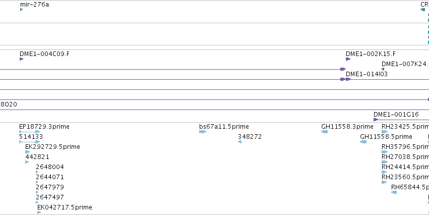Select the EK042717.5prime feature glyph
429x215 pixels.
coord(39,212)
